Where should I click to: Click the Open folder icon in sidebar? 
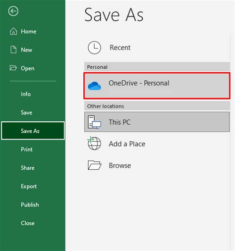tap(13, 68)
